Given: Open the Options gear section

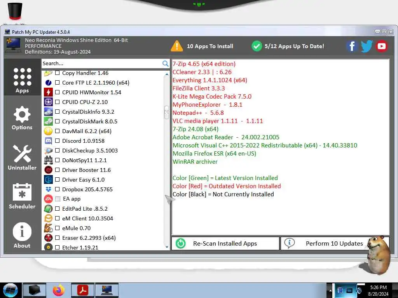Looking at the screenshot, I should [22, 118].
